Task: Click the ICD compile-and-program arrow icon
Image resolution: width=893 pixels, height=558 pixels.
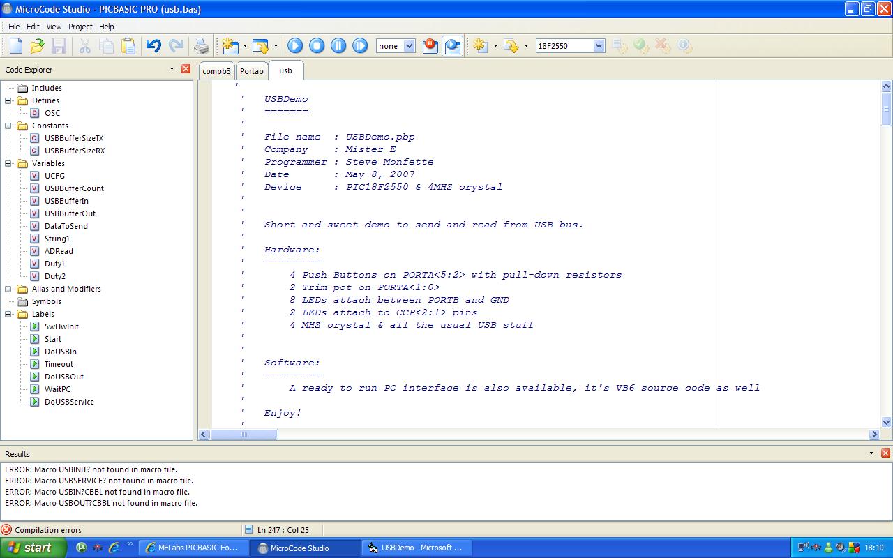Action: coord(511,46)
